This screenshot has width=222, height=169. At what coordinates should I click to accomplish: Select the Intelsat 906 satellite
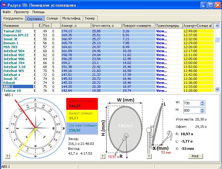(x=14, y=59)
